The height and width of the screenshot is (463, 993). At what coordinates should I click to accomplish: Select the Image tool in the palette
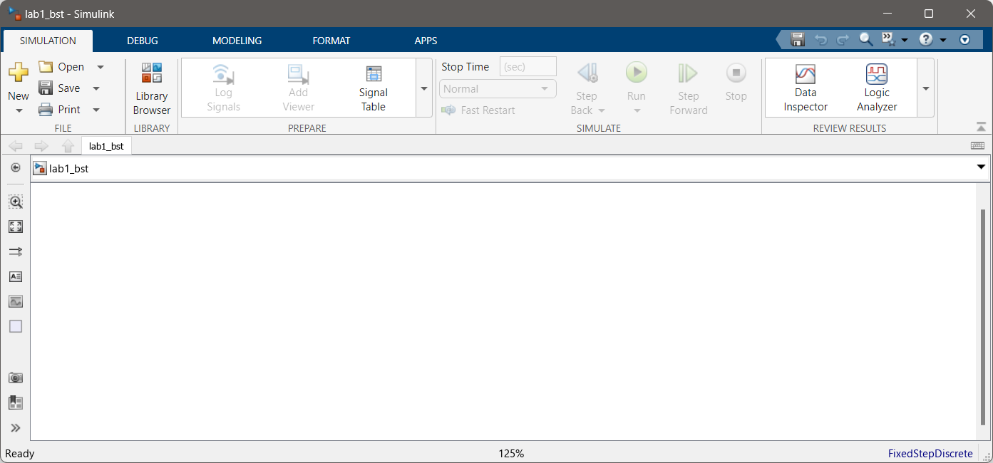tap(16, 301)
